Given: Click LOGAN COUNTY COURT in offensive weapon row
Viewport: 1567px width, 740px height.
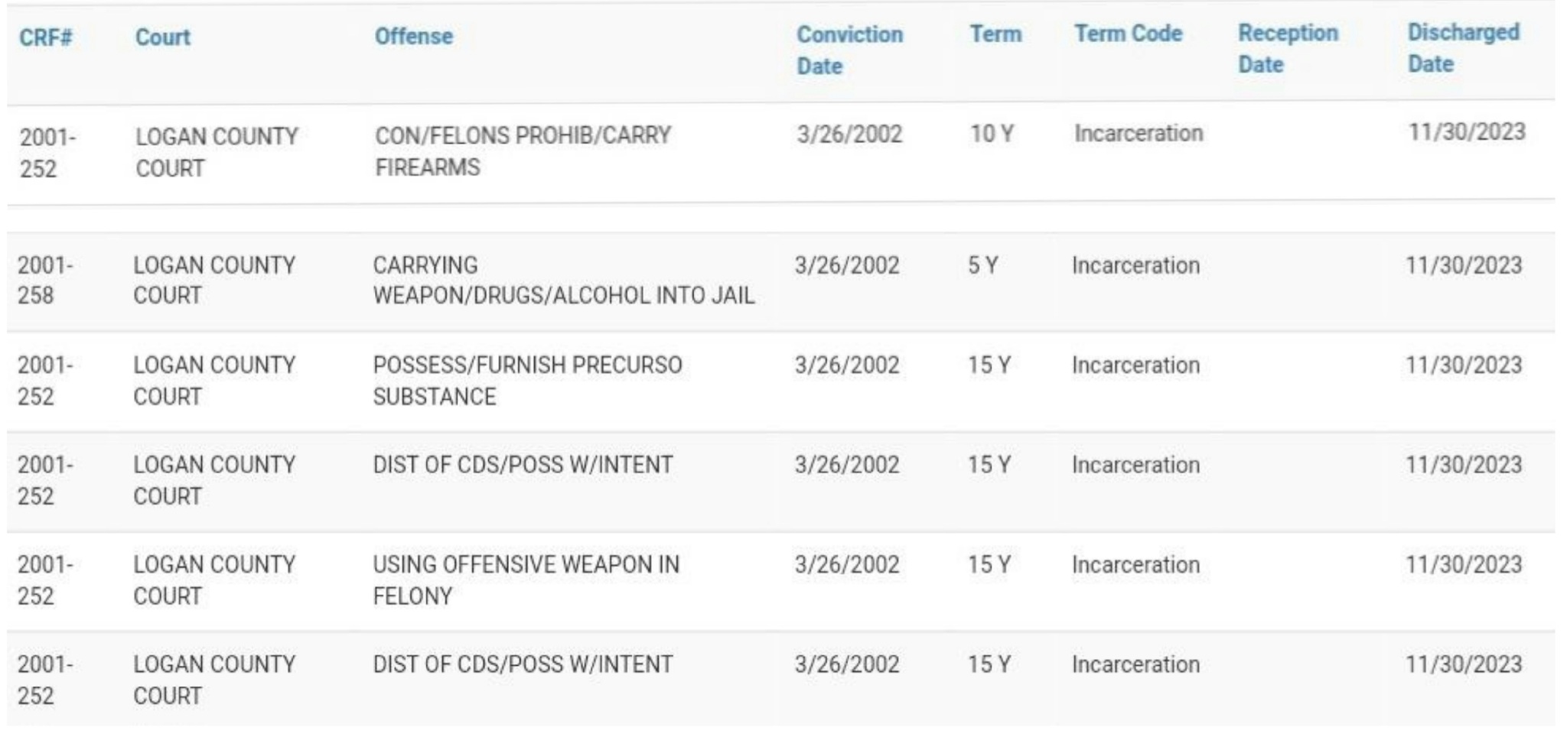Looking at the screenshot, I should (x=213, y=580).
